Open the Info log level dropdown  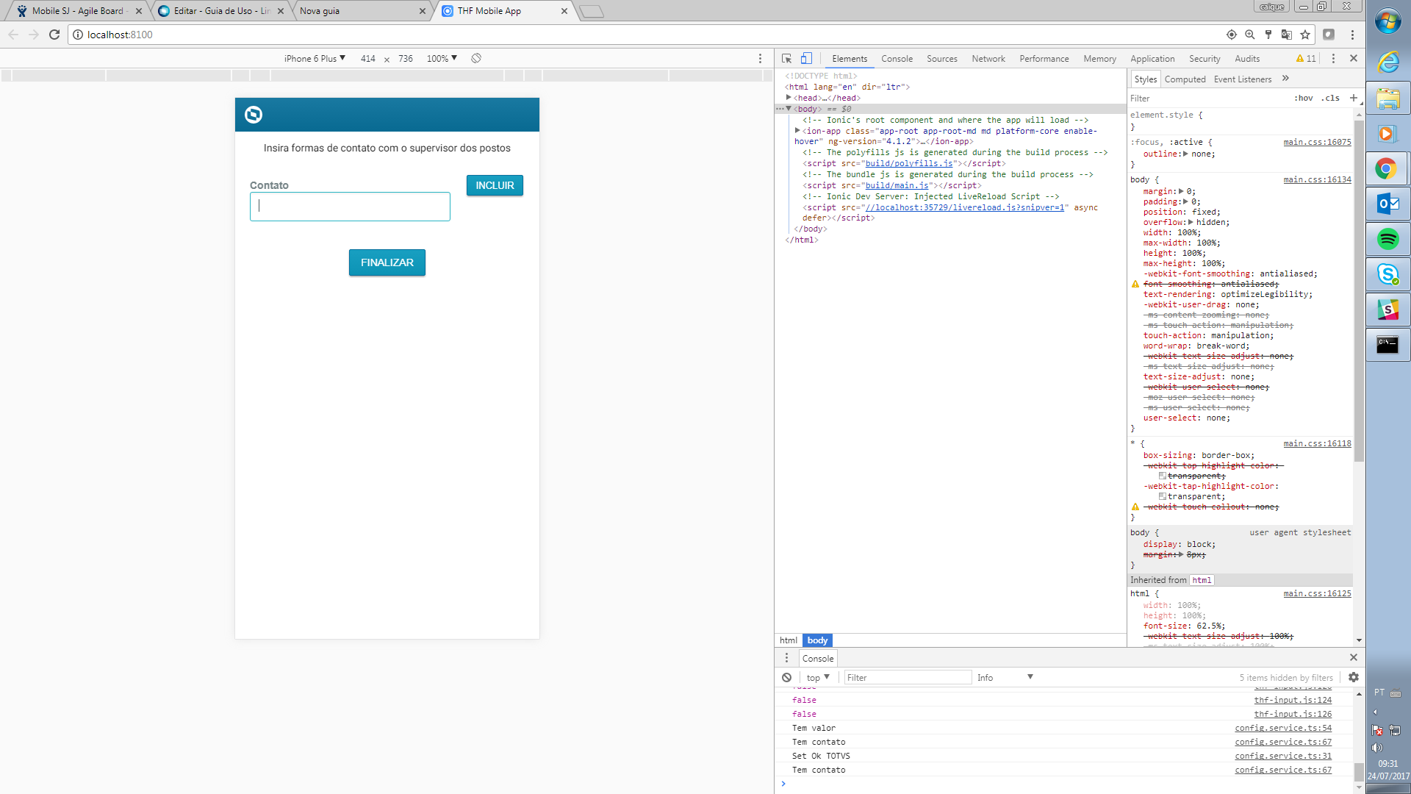pos(1005,677)
